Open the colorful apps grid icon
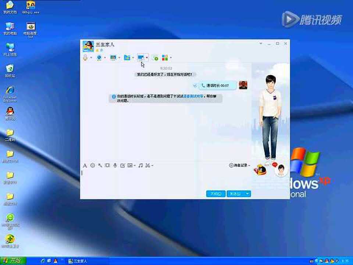This screenshot has width=353, height=265. (165, 58)
